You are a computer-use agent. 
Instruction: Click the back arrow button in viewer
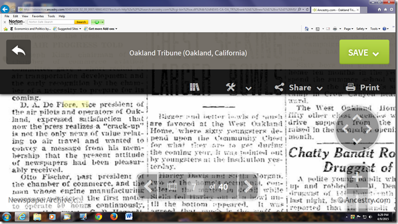[19, 52]
